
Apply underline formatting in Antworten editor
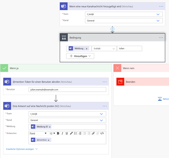click(x=67, y=133)
